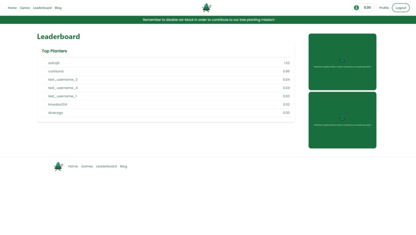Click the Leaderboard page heading
Image resolution: width=416 pixels, height=235 pixels.
click(58, 36)
